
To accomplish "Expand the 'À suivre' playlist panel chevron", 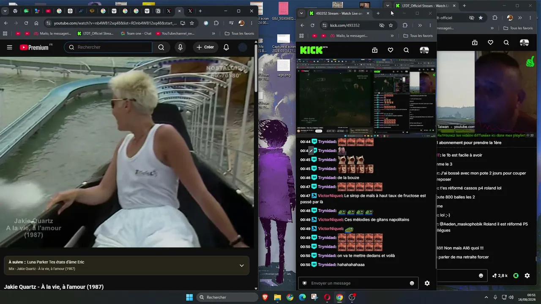I will point(242,266).
